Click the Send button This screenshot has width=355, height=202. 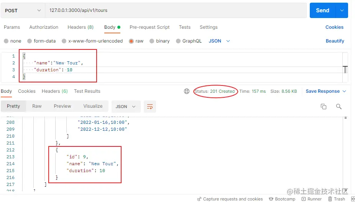[322, 10]
